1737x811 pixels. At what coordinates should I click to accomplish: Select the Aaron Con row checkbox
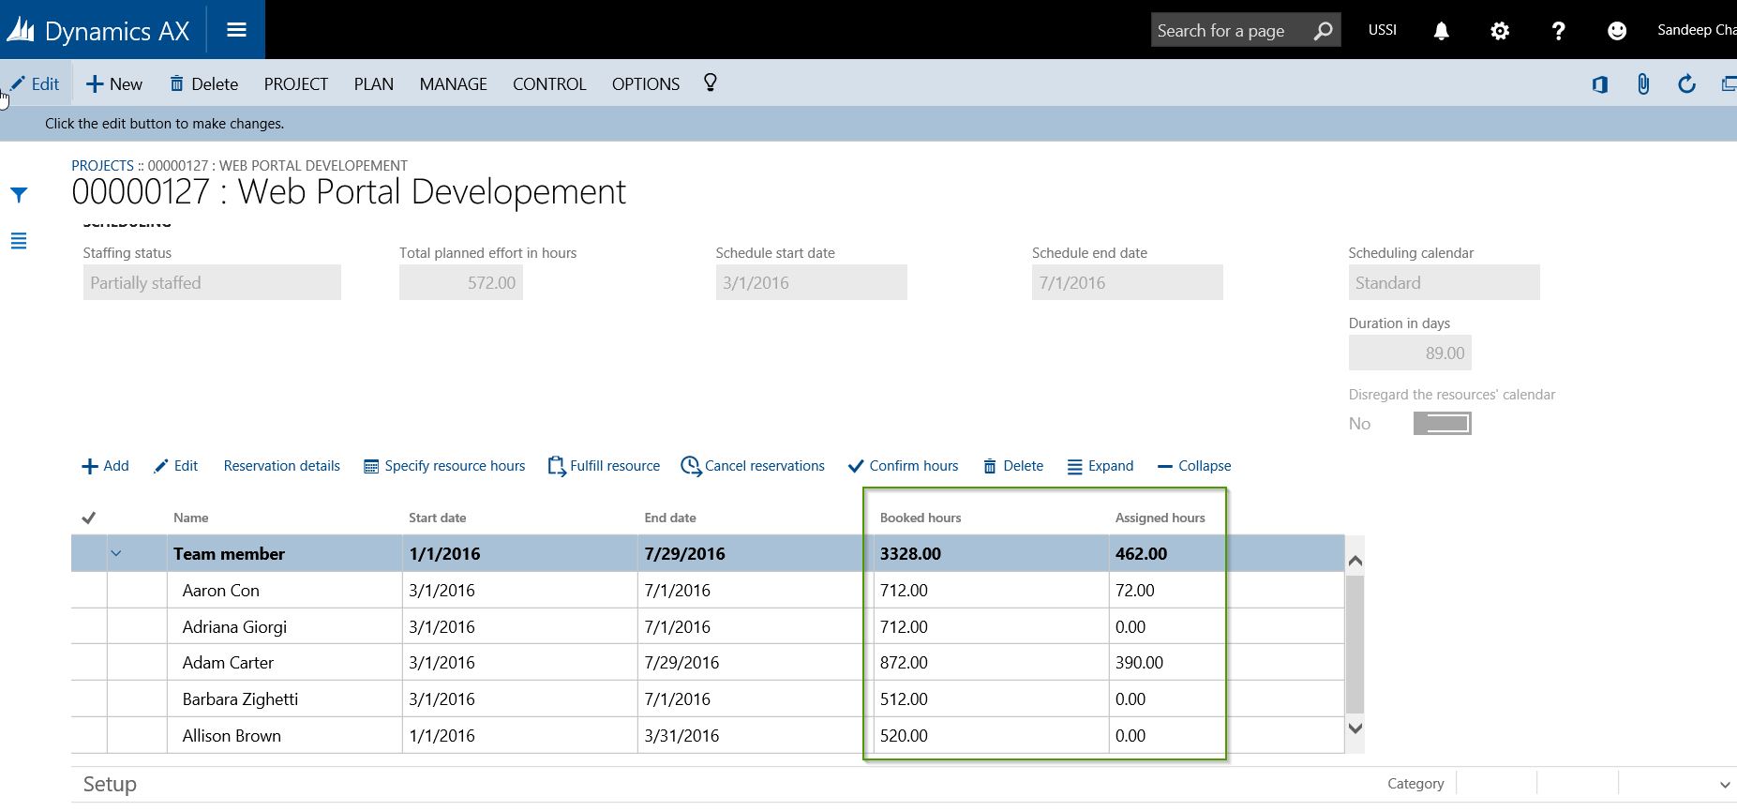(89, 591)
